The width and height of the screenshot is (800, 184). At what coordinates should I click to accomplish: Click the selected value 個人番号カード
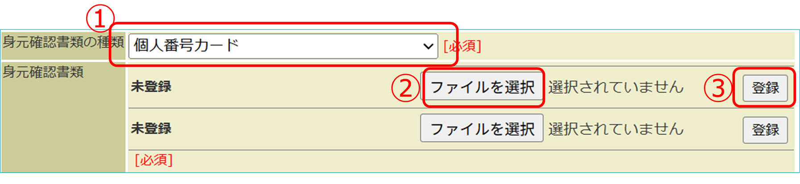[x=186, y=45]
